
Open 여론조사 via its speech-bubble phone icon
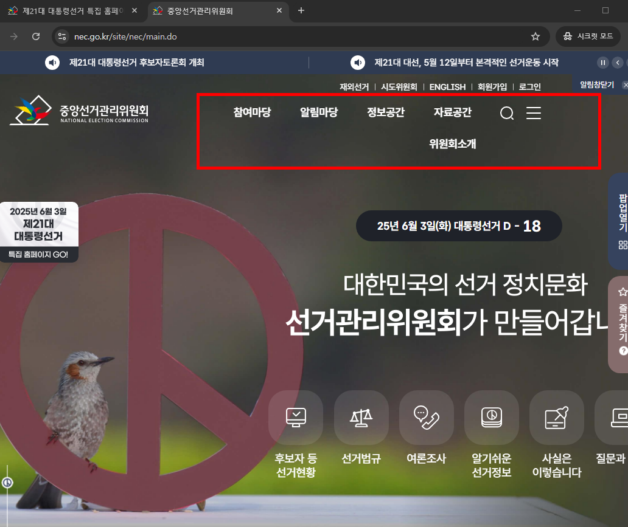426,418
